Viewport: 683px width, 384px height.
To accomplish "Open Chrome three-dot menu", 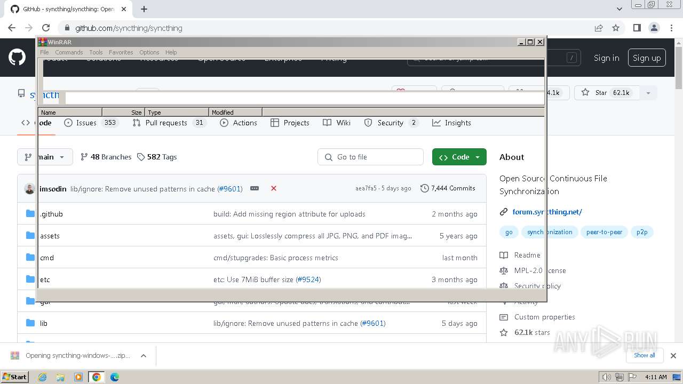I will (x=671, y=28).
